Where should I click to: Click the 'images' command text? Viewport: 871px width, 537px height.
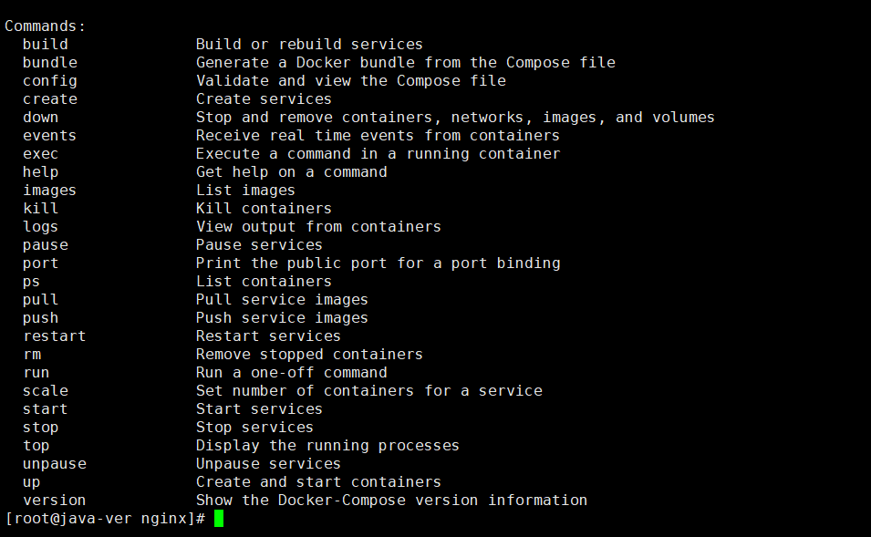click(50, 190)
